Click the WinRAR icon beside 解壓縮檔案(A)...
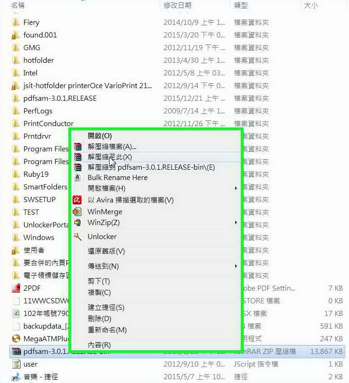349x383 pixels. tap(78, 147)
